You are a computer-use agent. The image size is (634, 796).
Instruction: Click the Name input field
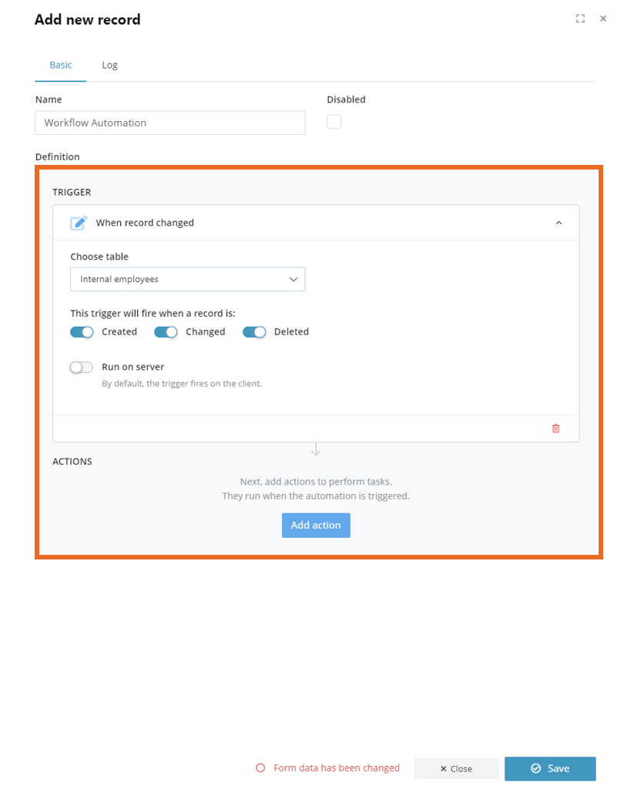tap(170, 123)
